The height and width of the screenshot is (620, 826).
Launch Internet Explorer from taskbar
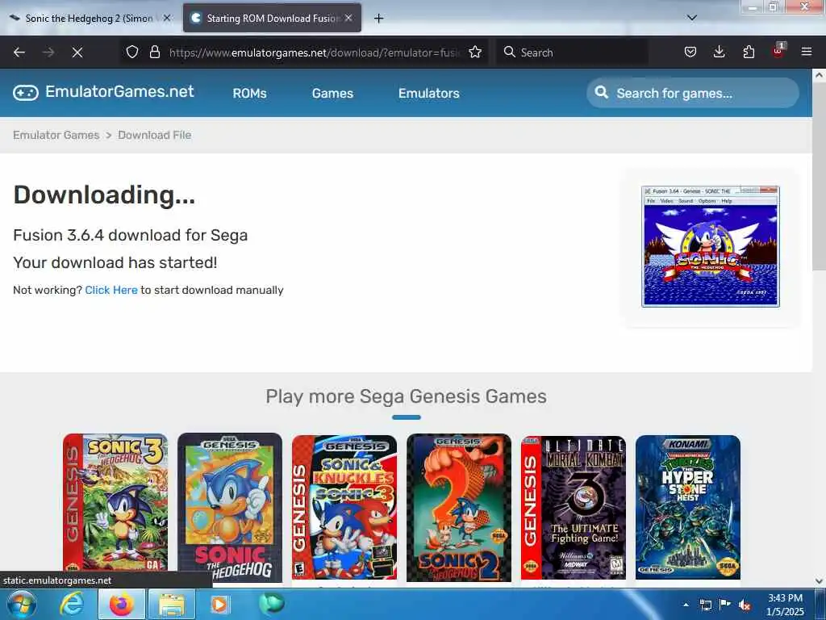(72, 604)
